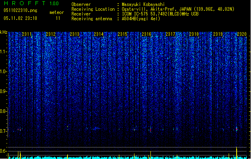Click the 2318 time marker

tap(194, 34)
